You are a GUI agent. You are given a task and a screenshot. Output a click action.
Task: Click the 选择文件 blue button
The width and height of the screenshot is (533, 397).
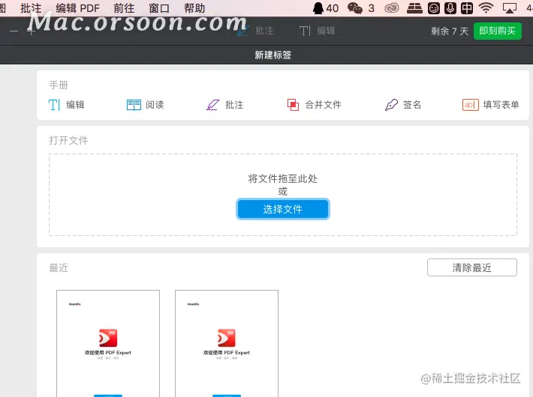point(283,209)
